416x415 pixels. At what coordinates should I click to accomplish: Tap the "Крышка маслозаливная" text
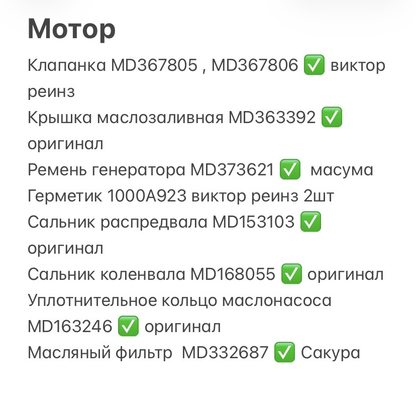tap(125, 118)
